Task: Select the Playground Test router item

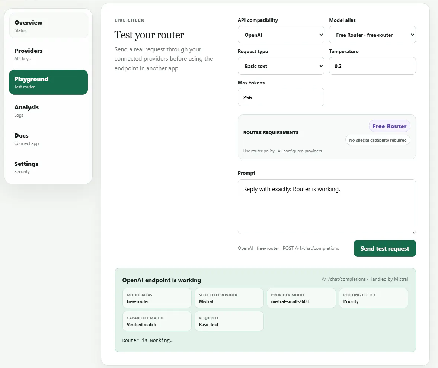Action: coord(48,82)
